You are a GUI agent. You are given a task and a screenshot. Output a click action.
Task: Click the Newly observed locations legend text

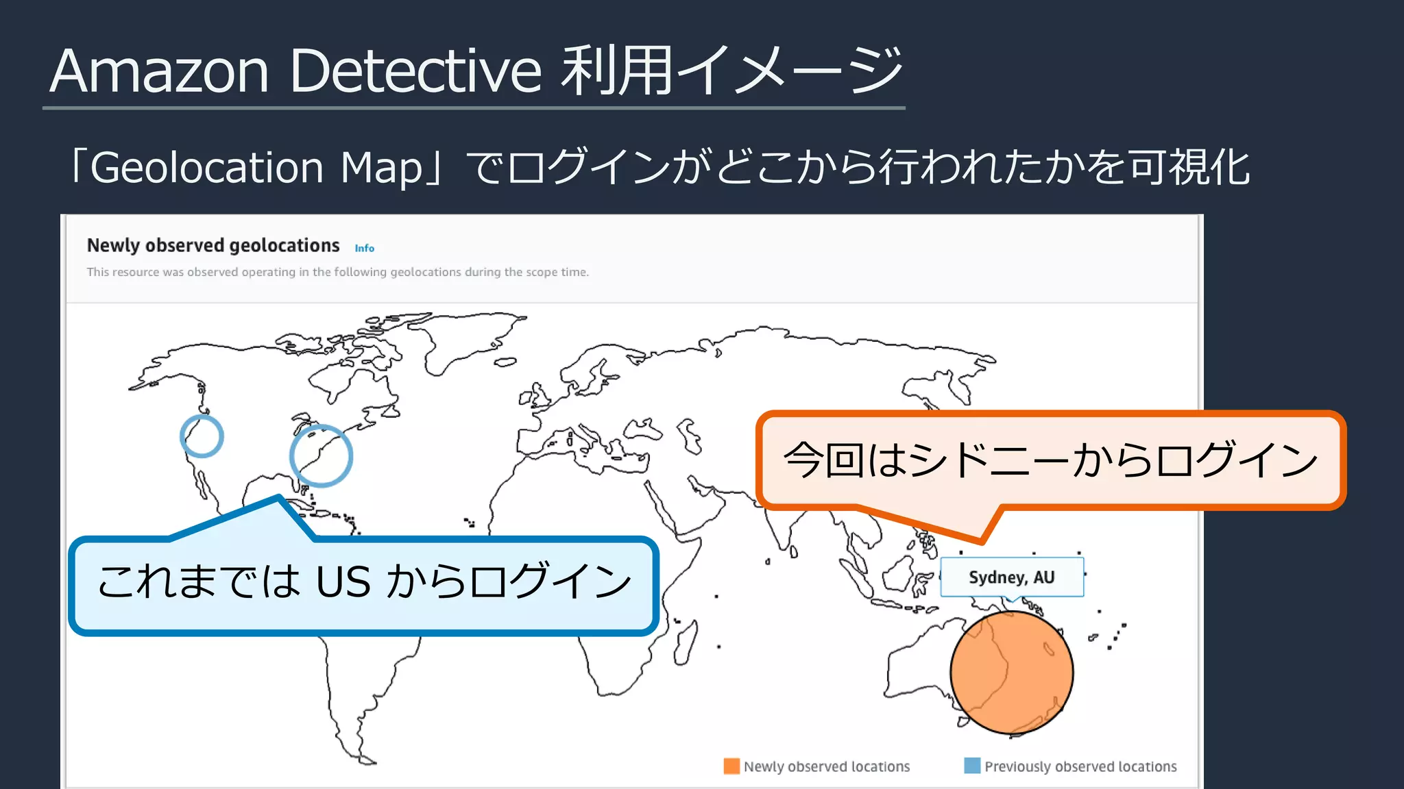point(827,766)
